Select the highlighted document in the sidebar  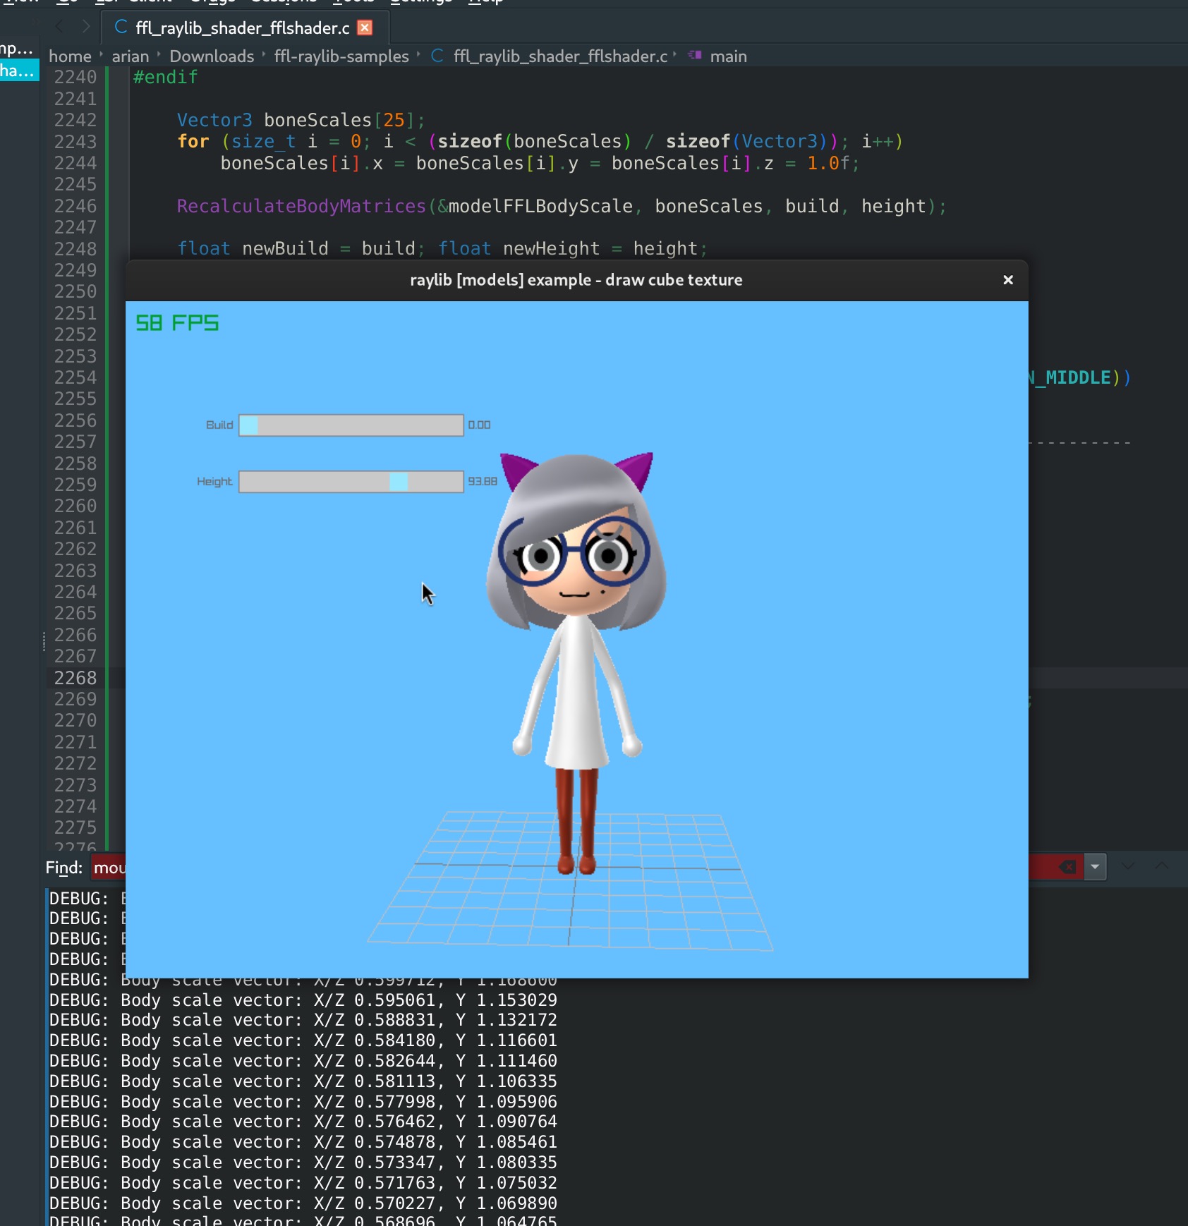pos(19,71)
